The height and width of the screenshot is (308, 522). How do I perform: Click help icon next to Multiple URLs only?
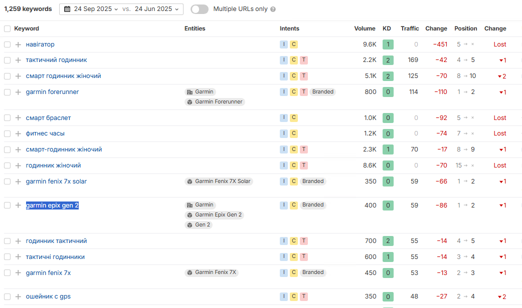273,9
